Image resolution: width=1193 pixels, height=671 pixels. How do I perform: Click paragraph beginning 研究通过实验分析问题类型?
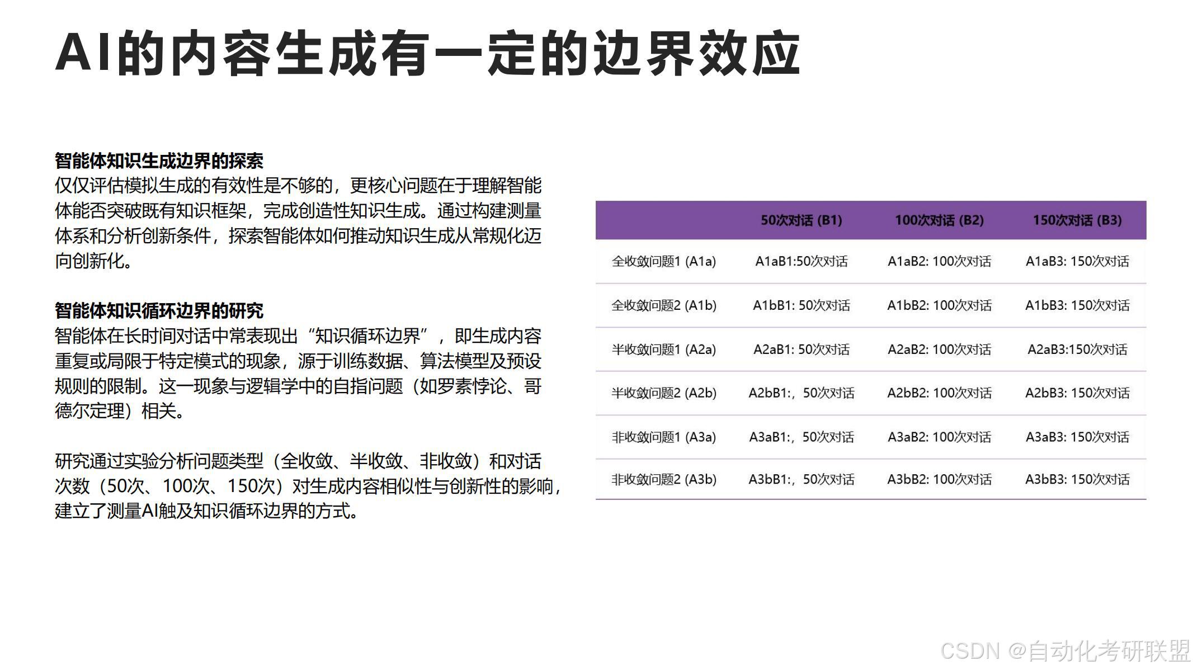[x=306, y=486]
